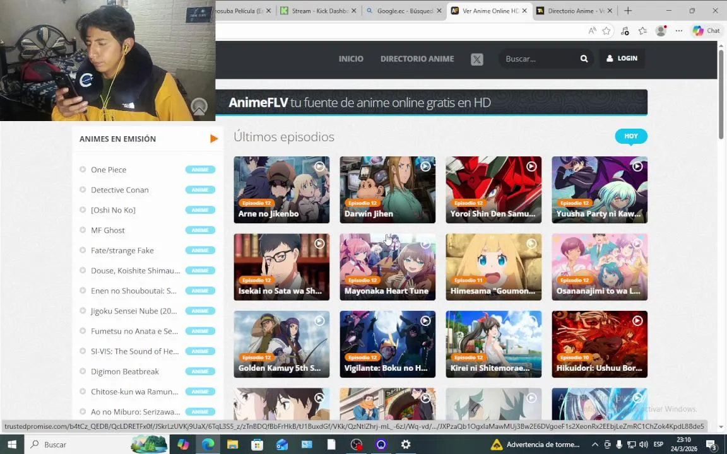Open the Advertencia de tormenta weather widget
727x454 pixels.
[x=536, y=445]
